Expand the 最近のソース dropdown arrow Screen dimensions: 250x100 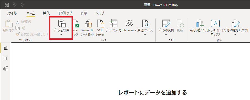coord(145,34)
